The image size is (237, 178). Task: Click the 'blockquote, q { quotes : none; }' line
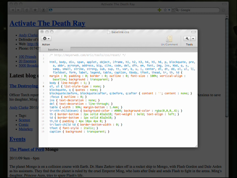pos(75,90)
